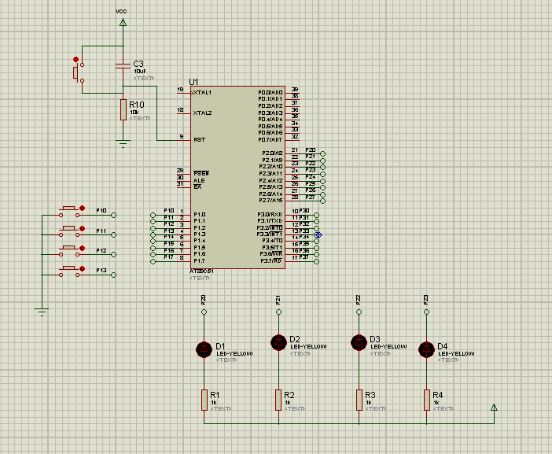Select the R10 10k resistor
Screen dimensions: 552x454
point(123,109)
